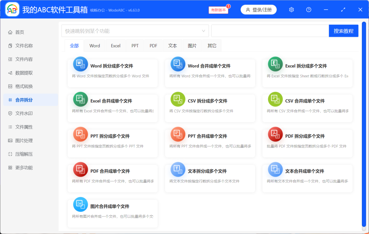This screenshot has width=369, height=234.
Task: Switch to the 其它 tab
Action: point(212,46)
